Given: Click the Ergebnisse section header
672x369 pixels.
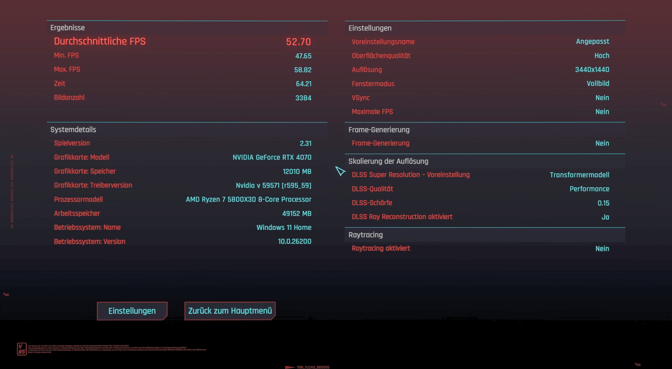Looking at the screenshot, I should click(68, 28).
